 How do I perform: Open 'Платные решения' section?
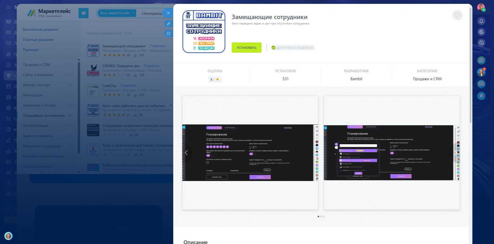(x=38, y=40)
